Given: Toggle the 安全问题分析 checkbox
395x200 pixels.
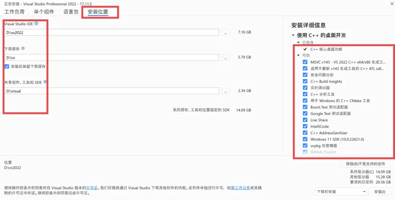Looking at the screenshot, I should pyautogui.click(x=305, y=75).
